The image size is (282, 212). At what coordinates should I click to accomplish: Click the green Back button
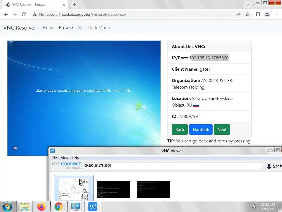[180, 129]
